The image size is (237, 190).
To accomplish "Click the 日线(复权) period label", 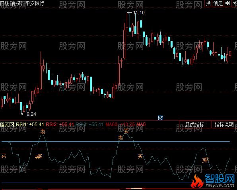I will 12,3.
